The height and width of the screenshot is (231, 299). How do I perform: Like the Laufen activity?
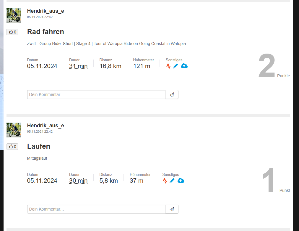12,147
